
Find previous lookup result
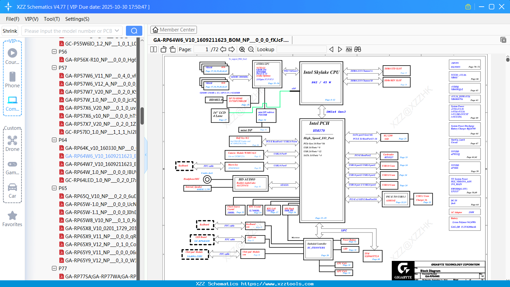(x=331, y=49)
